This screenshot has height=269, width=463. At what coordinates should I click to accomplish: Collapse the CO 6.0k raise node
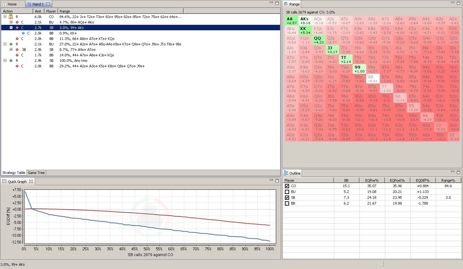[5, 16]
